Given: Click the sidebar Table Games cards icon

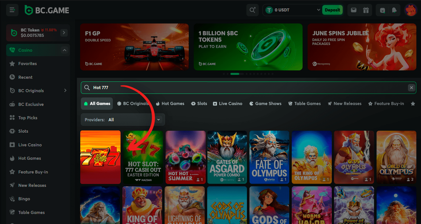Looking at the screenshot, I should pyautogui.click(x=12, y=212).
